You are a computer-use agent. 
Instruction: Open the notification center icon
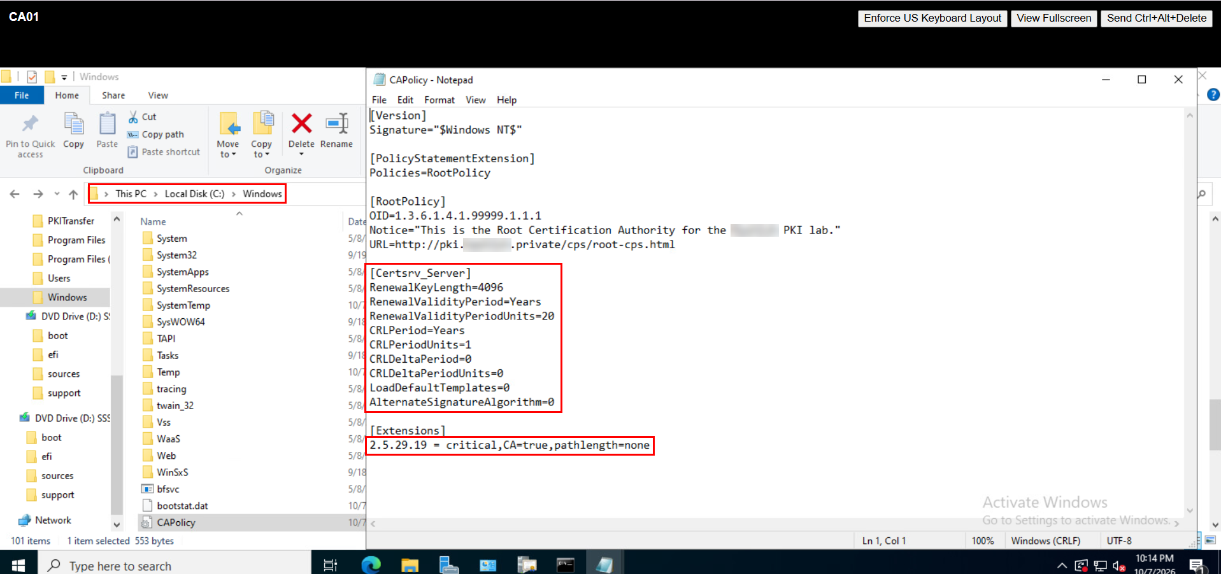tap(1196, 565)
